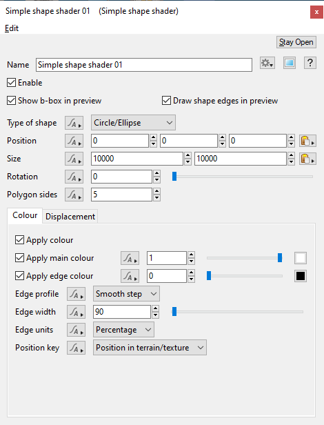Open the black edge colour swatch
This screenshot has height=425, width=324.
point(301,276)
